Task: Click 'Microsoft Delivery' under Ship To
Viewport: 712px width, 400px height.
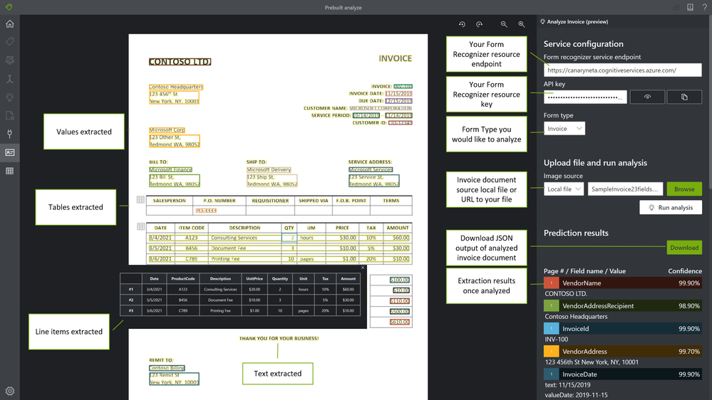Action: coord(269,169)
